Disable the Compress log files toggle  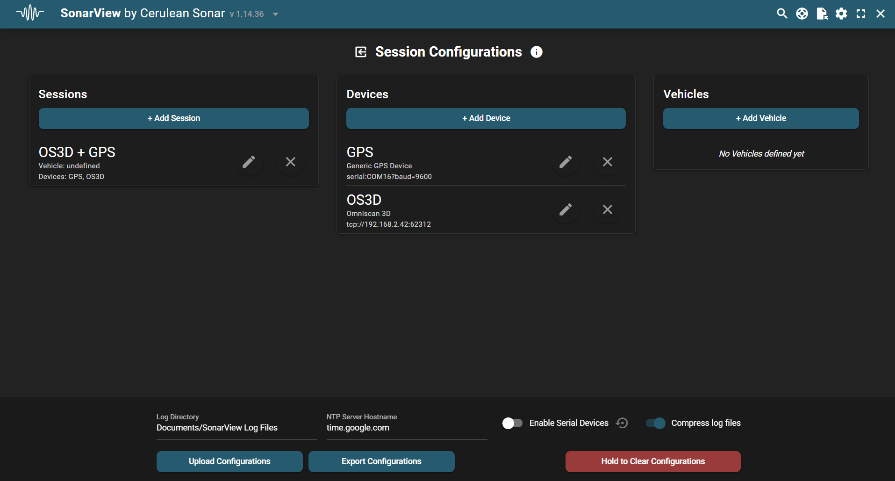coord(655,423)
